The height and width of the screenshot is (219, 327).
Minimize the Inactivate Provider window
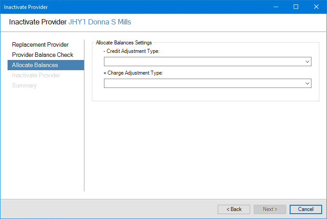(x=275, y=7)
